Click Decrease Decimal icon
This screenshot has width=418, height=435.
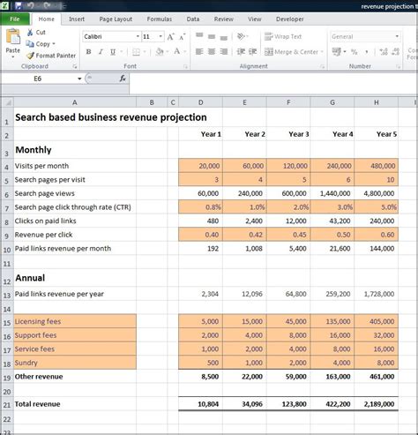(x=396, y=52)
